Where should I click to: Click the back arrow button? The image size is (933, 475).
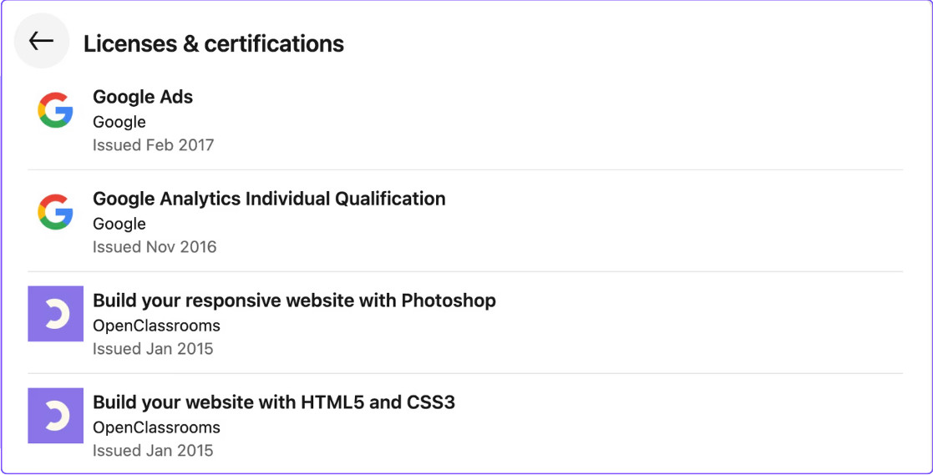[x=42, y=40]
